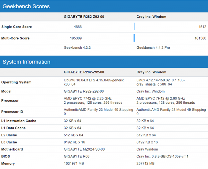Click the Geekbench 4.4.2 Pro version text

[x=153, y=48]
